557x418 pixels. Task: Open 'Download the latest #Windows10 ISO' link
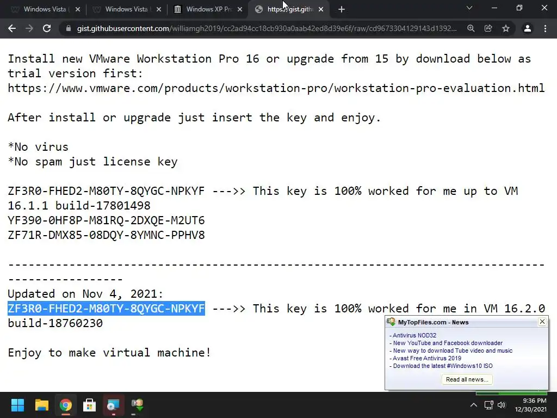pos(443,366)
